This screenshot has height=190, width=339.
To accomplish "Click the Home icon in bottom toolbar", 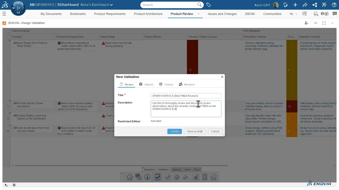I will tap(130, 177).
